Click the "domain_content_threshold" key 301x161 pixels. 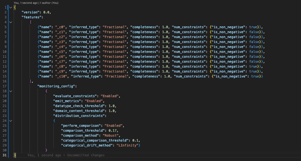pyautogui.click(x=79, y=111)
